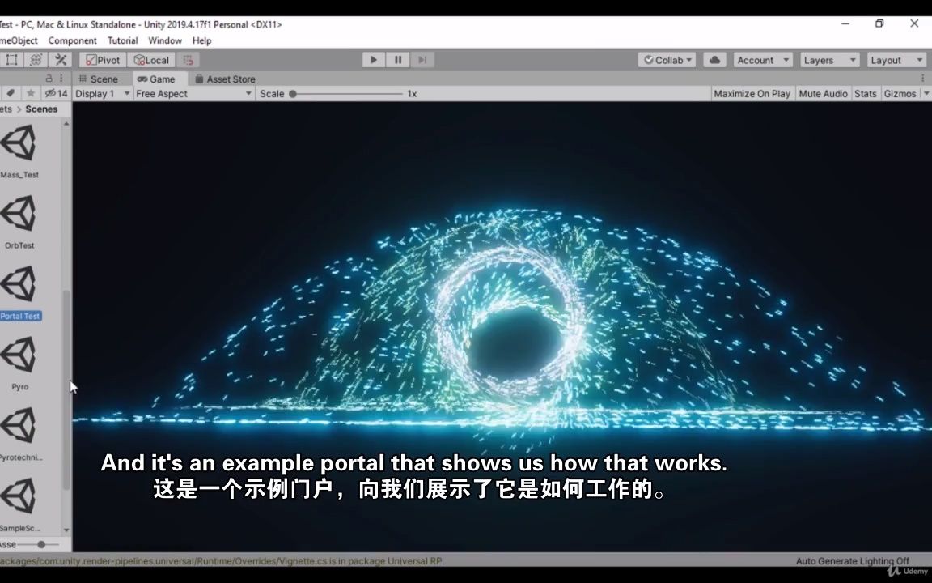This screenshot has width=932, height=583.
Task: Click the Mute Audio button
Action: click(x=823, y=93)
